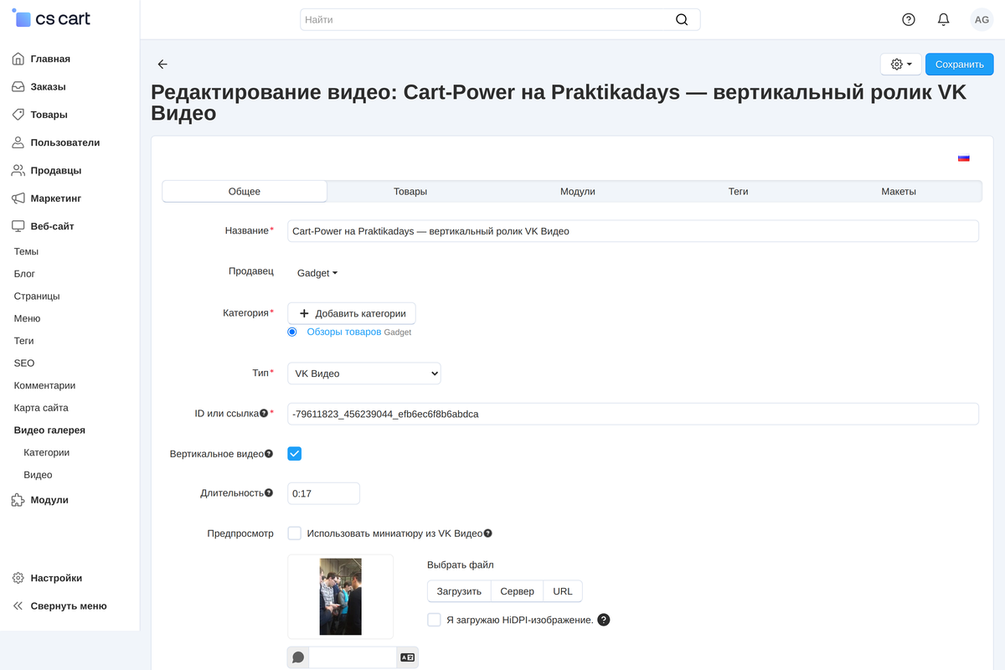Click Добавить категории button
This screenshot has height=670, width=1005.
tap(352, 313)
